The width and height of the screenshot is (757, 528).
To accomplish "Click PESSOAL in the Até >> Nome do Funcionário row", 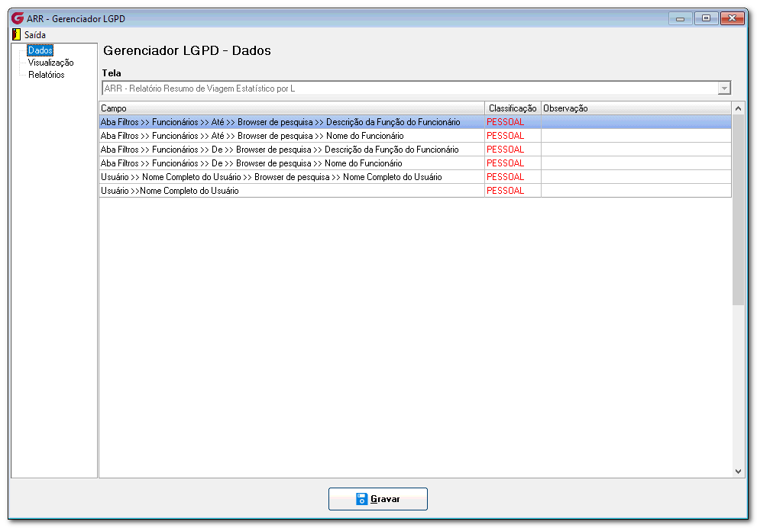I will point(505,136).
